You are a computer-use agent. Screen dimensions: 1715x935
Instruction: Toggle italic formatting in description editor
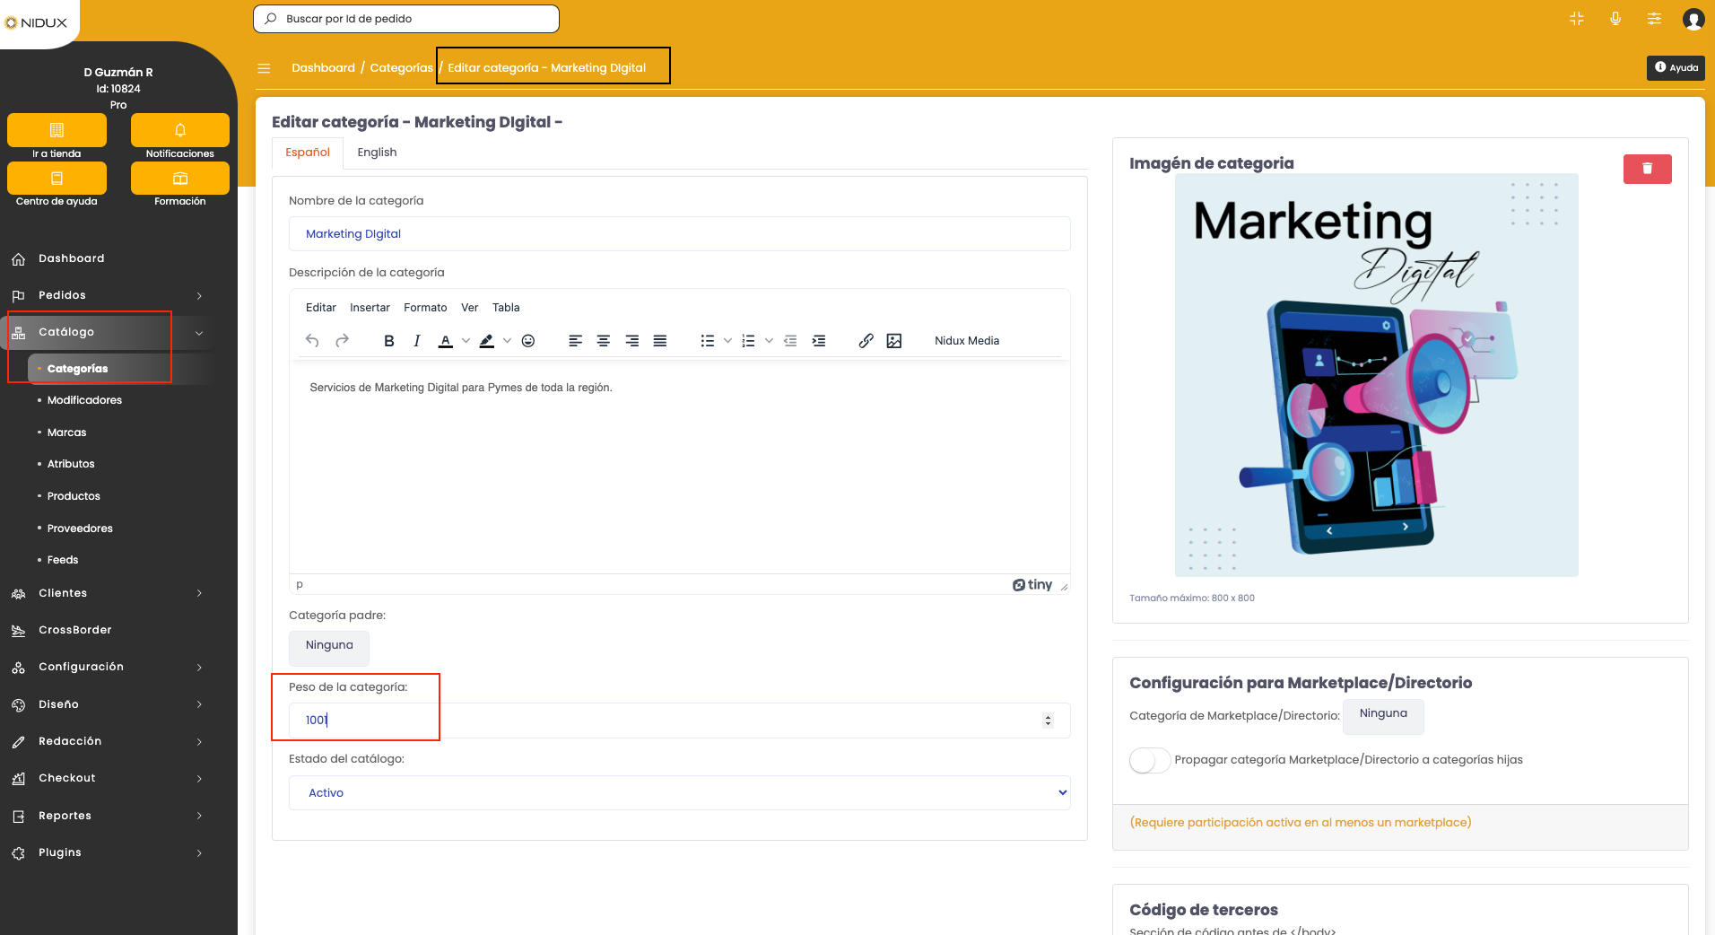pyautogui.click(x=417, y=341)
